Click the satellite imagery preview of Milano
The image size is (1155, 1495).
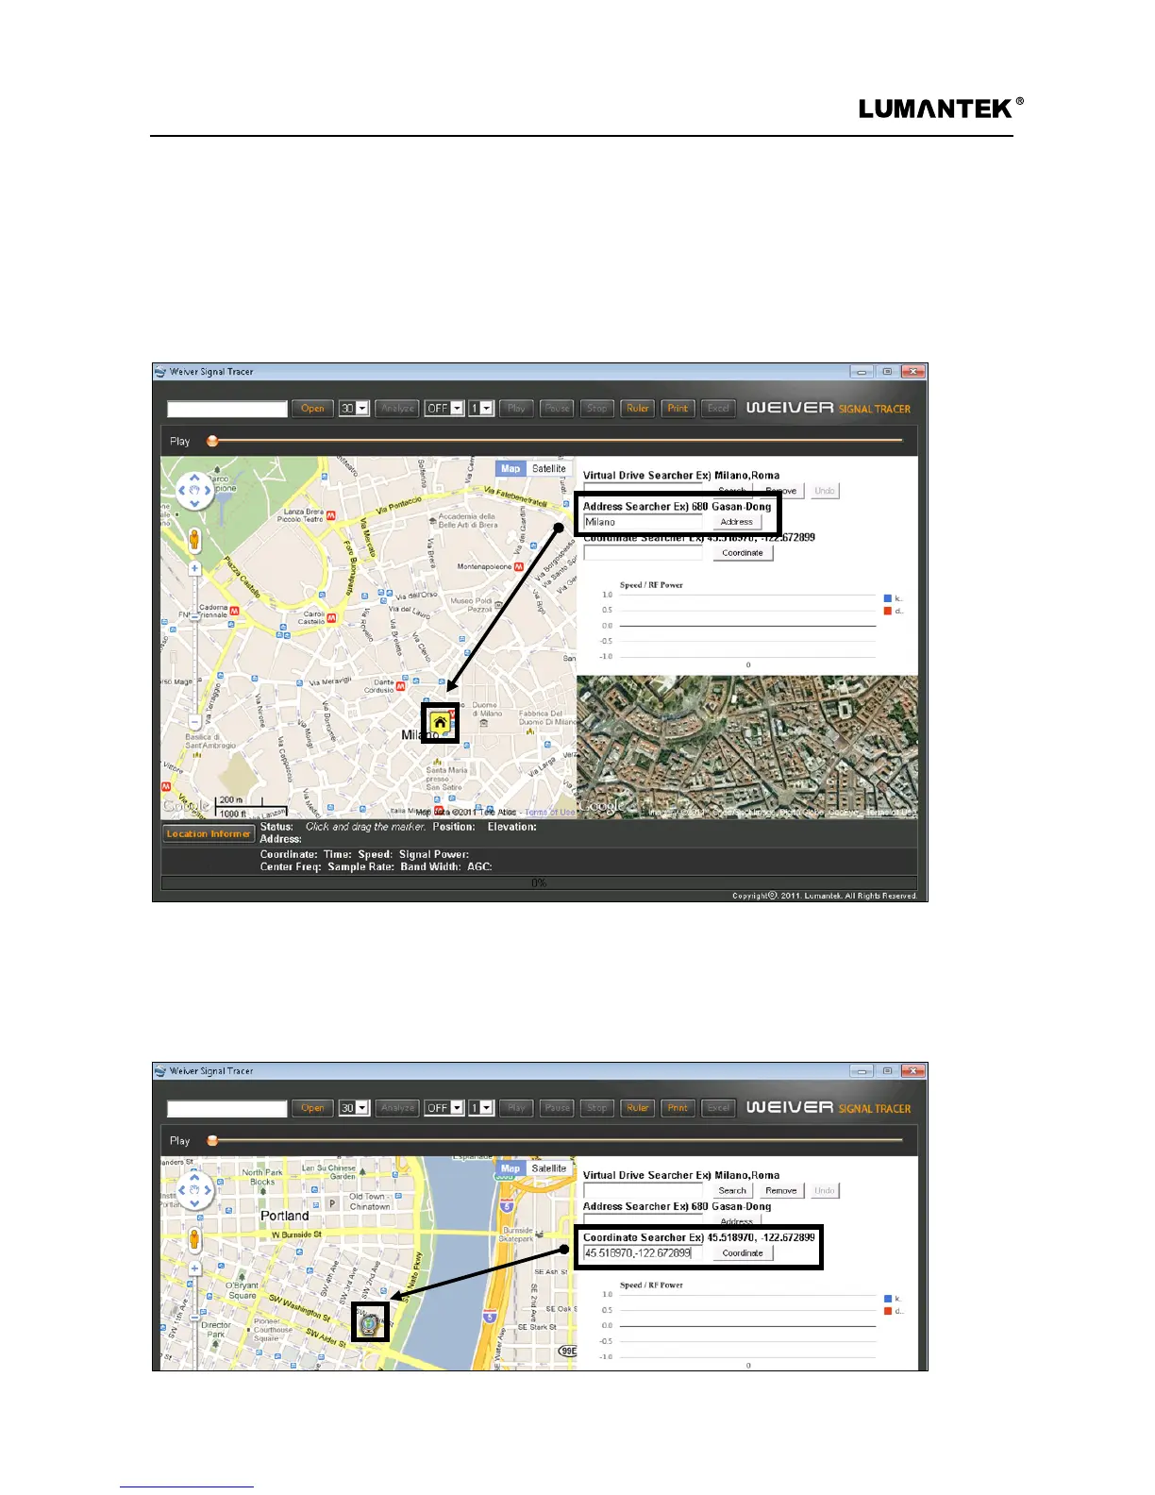point(746,747)
